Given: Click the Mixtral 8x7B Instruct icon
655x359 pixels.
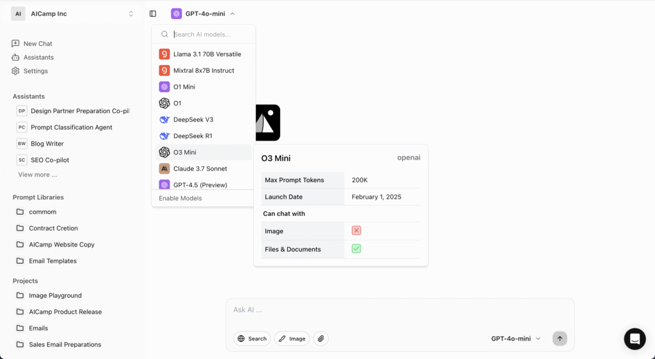Looking at the screenshot, I should [x=164, y=70].
